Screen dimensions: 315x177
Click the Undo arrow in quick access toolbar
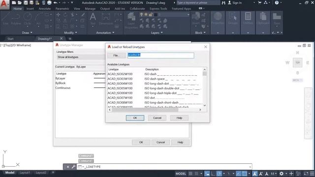point(55,2)
